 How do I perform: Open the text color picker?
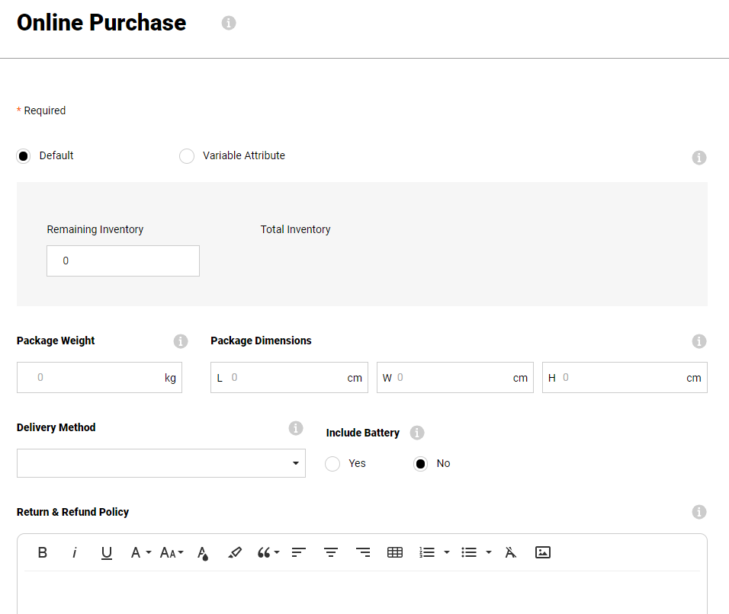(x=203, y=552)
